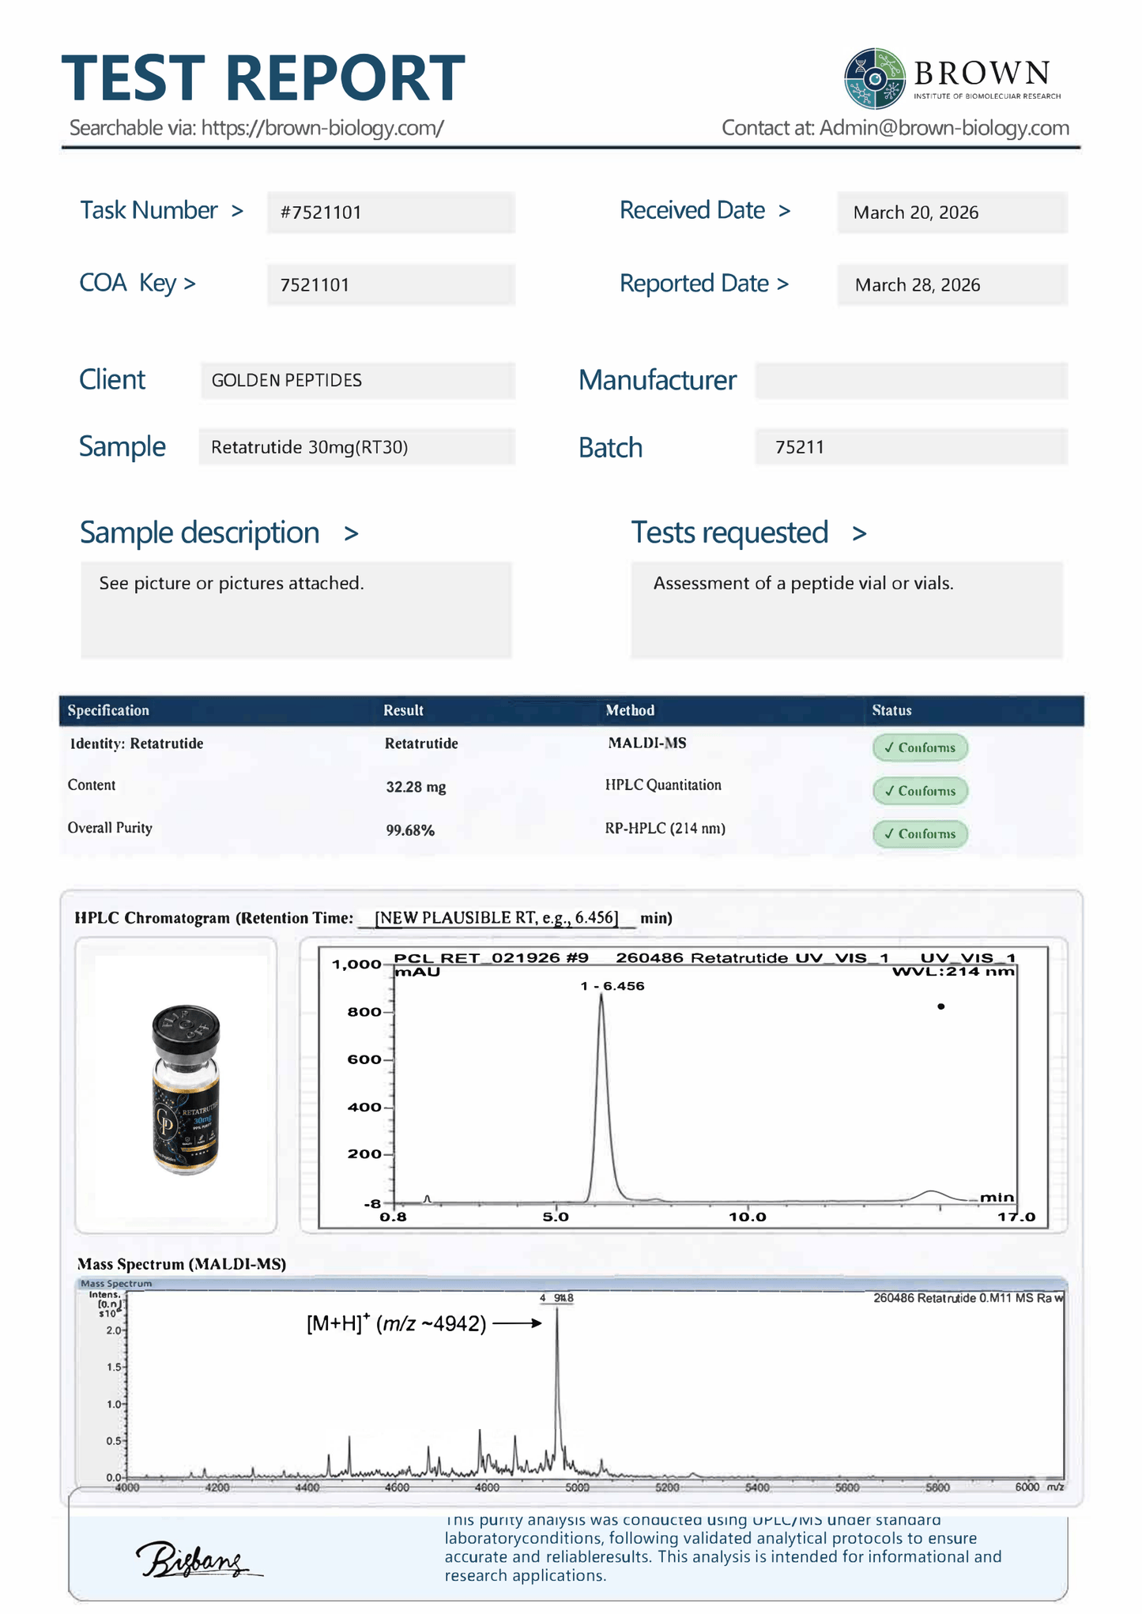Click the arrow after Task Number
1142x1614 pixels.
237,211
